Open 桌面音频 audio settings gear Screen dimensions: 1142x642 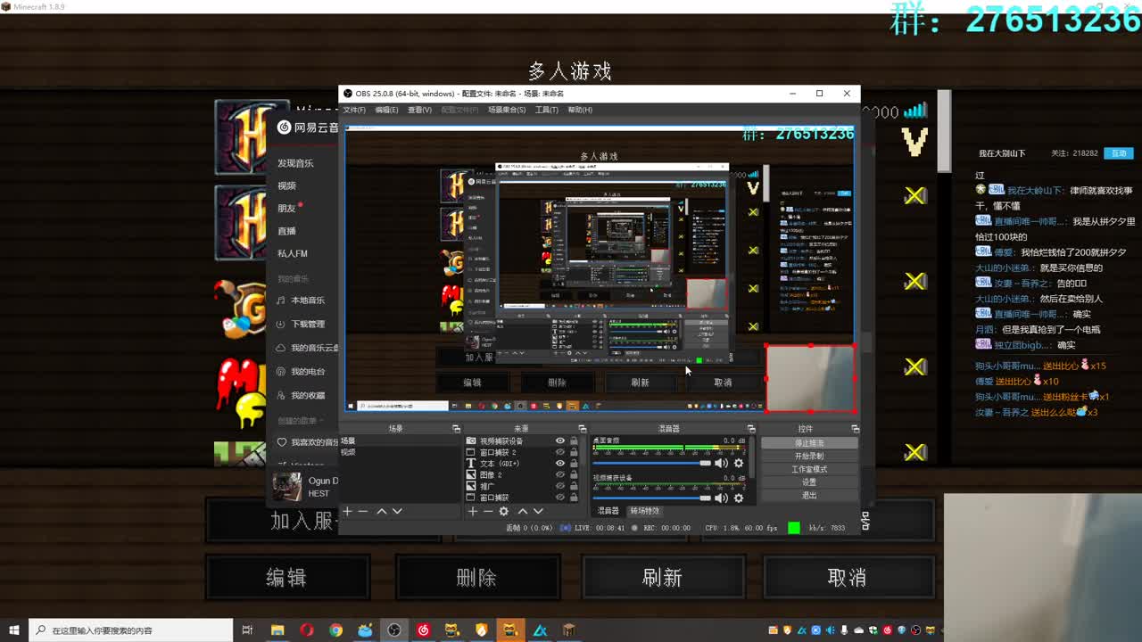[x=739, y=463]
